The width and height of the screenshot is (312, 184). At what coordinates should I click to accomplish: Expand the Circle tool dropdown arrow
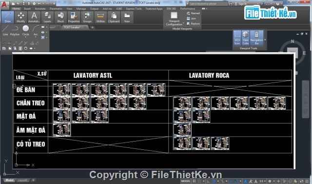pos(26,37)
